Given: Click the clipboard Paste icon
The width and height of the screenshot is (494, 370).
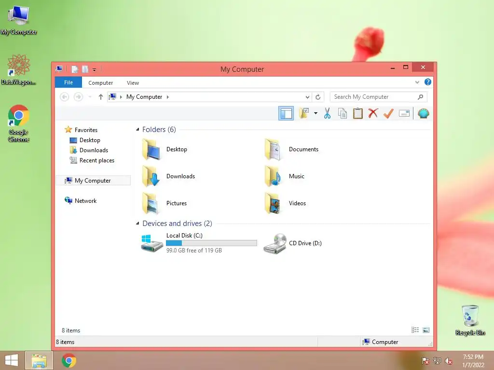Looking at the screenshot, I should pyautogui.click(x=357, y=113).
